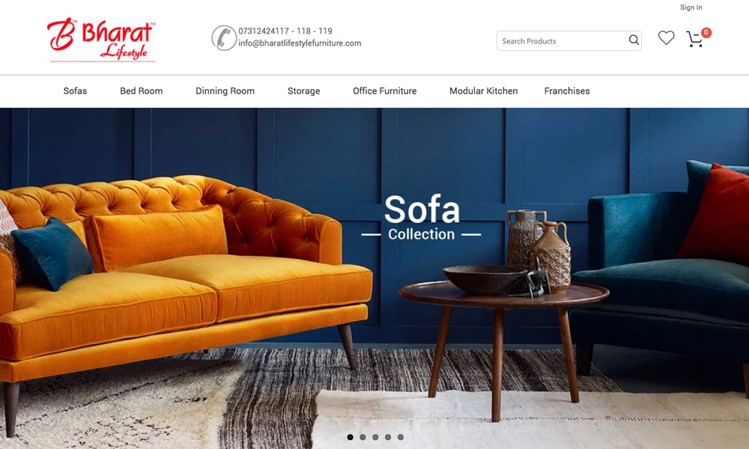
Task: Select the second carousel slide dot
Action: pos(363,437)
